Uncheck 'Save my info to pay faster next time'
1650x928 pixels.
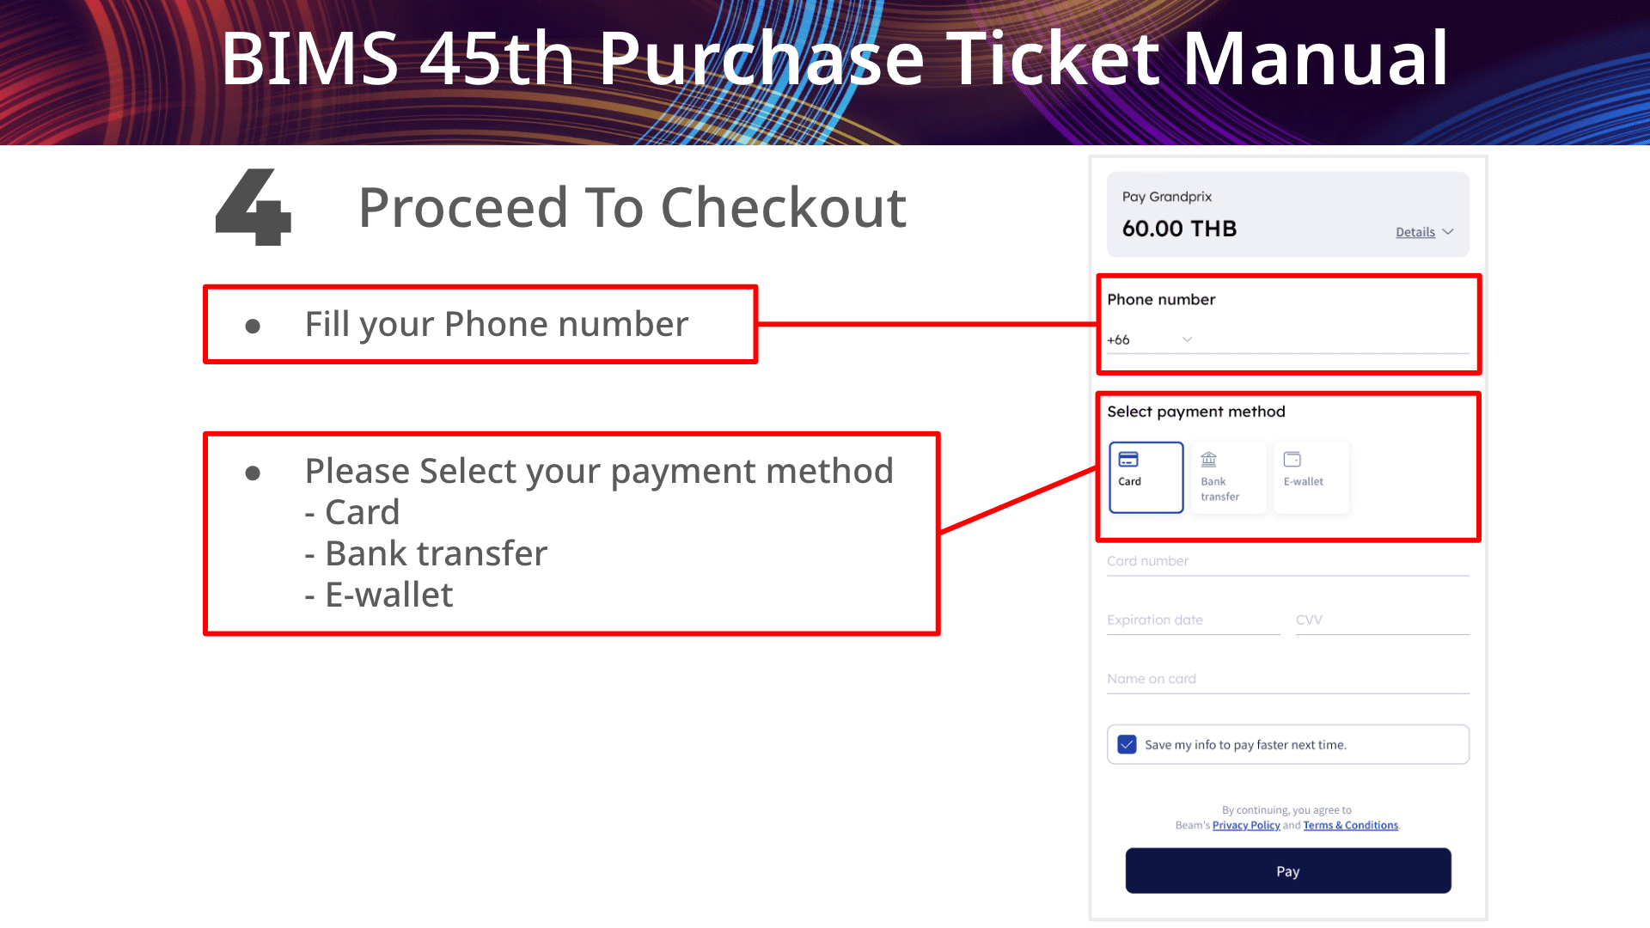(1127, 744)
